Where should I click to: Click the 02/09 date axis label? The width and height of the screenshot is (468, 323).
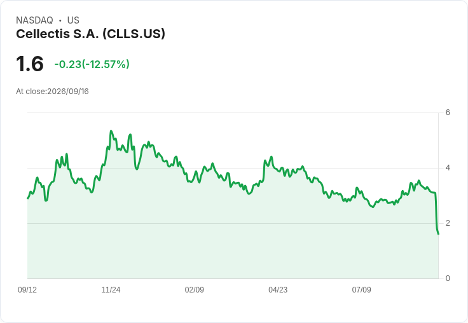click(195, 289)
